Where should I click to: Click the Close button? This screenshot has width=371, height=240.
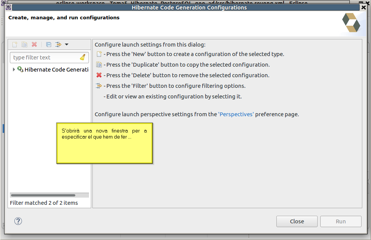click(297, 221)
